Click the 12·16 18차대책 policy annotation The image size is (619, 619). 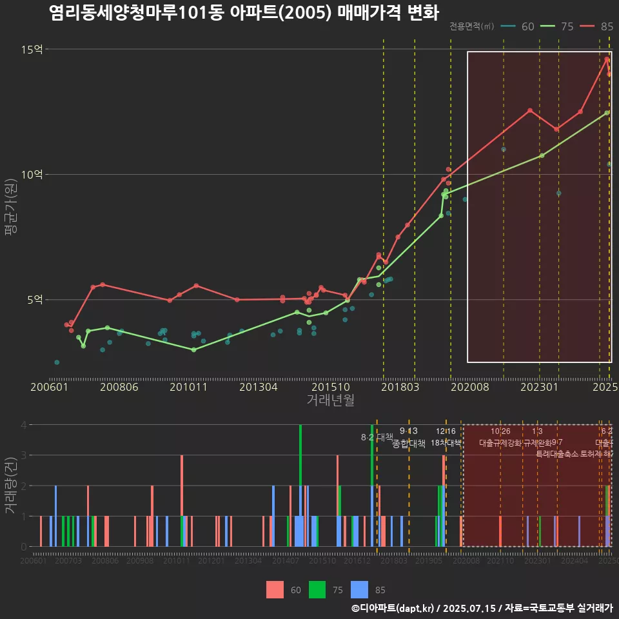pos(446,437)
